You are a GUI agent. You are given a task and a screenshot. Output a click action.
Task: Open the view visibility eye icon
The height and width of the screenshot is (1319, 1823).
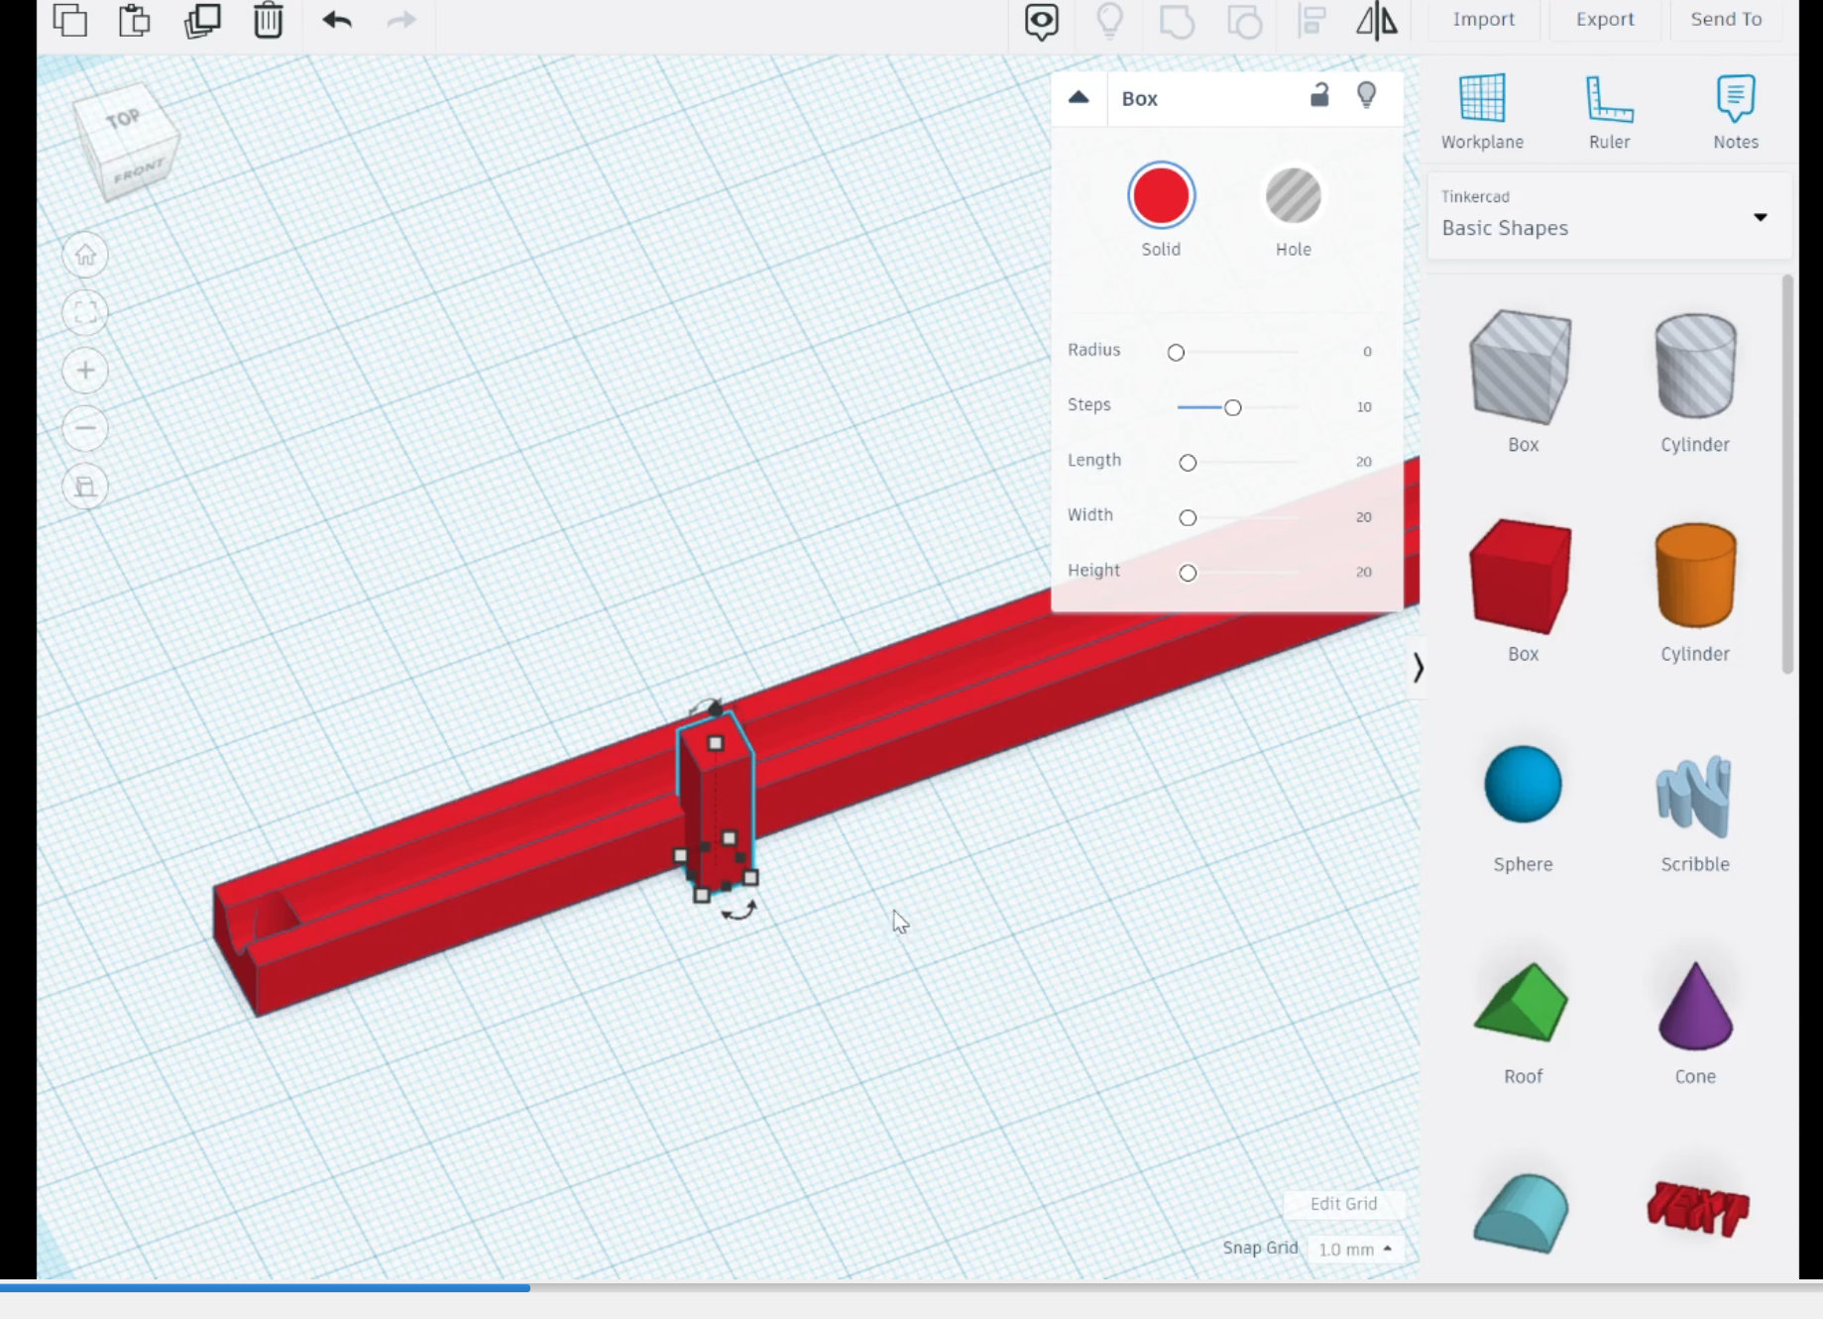(1042, 21)
